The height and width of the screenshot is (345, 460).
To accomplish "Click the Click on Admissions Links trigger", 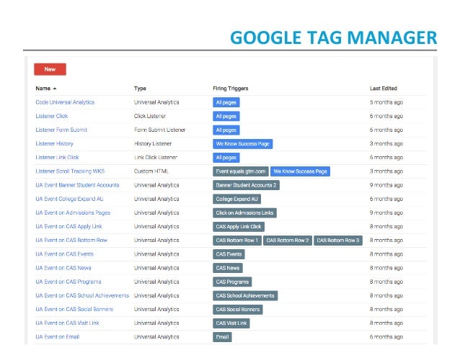I will click(x=244, y=212).
